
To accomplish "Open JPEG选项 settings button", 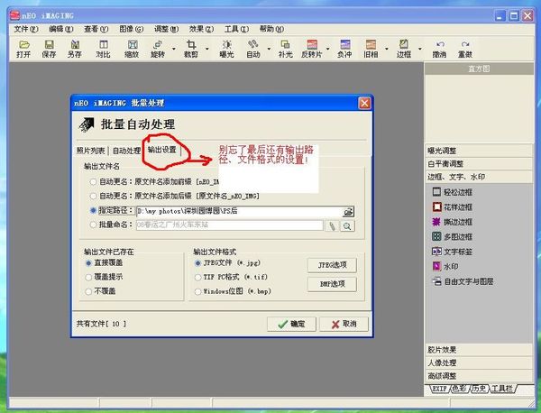I will tap(332, 265).
